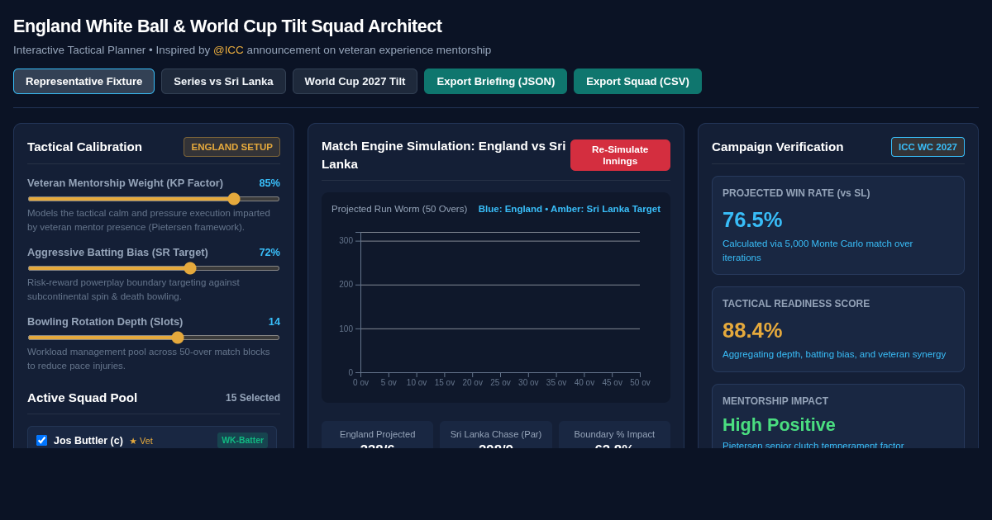Click Export Briefing (JSON) button

496,81
